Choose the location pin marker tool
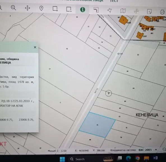Image resolution: width=166 pixels, height=162 pixels. click(41, 8)
